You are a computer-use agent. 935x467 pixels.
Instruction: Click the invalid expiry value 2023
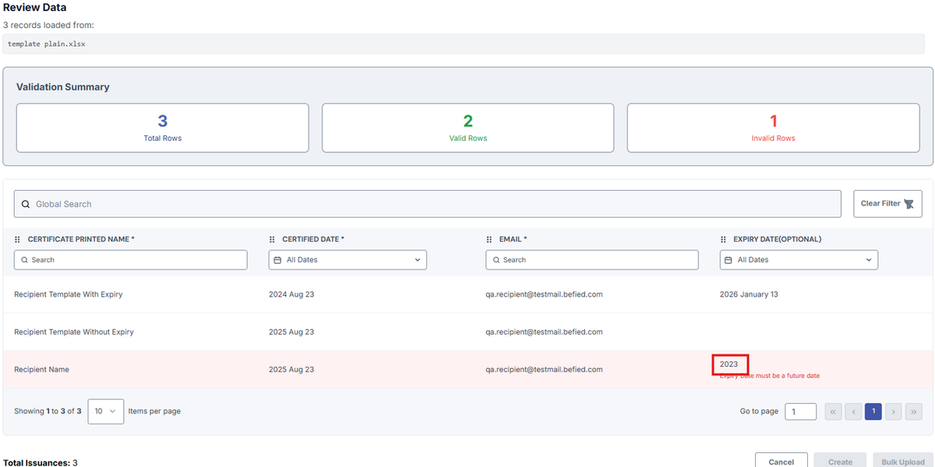click(729, 364)
